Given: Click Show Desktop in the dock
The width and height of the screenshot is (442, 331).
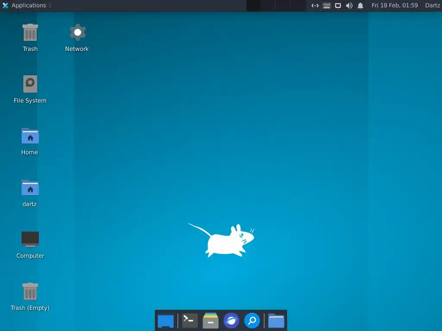Looking at the screenshot, I should pos(166,321).
